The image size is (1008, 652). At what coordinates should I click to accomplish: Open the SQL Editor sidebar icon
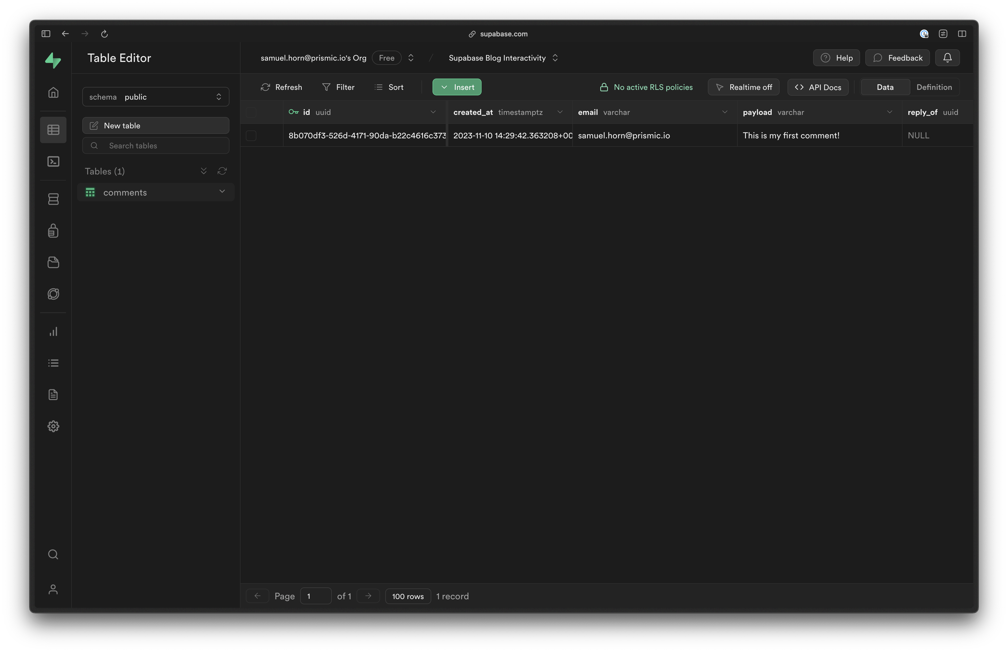coord(53,162)
